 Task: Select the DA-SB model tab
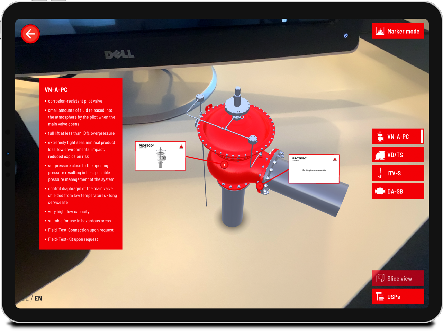[x=399, y=191]
